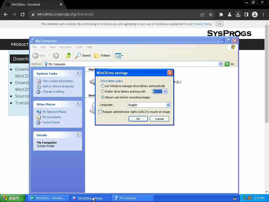
Task: Open the browser extensions puzzle icon
Action: 221,15
